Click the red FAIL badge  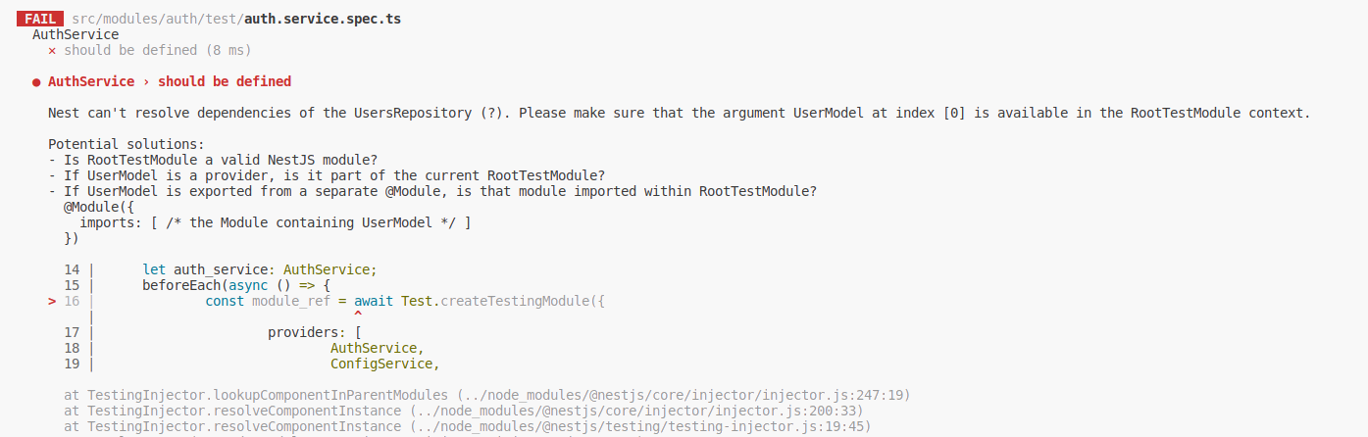pyautogui.click(x=40, y=19)
